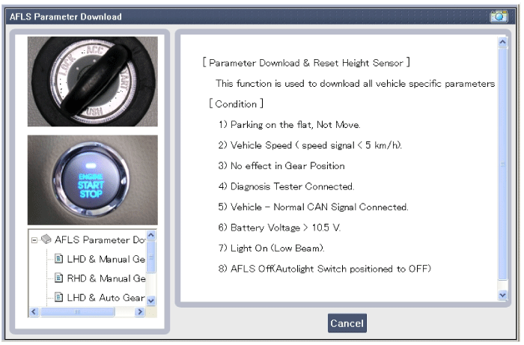
Task: Click the tree panel scroll right arrow
Action: tap(140, 311)
